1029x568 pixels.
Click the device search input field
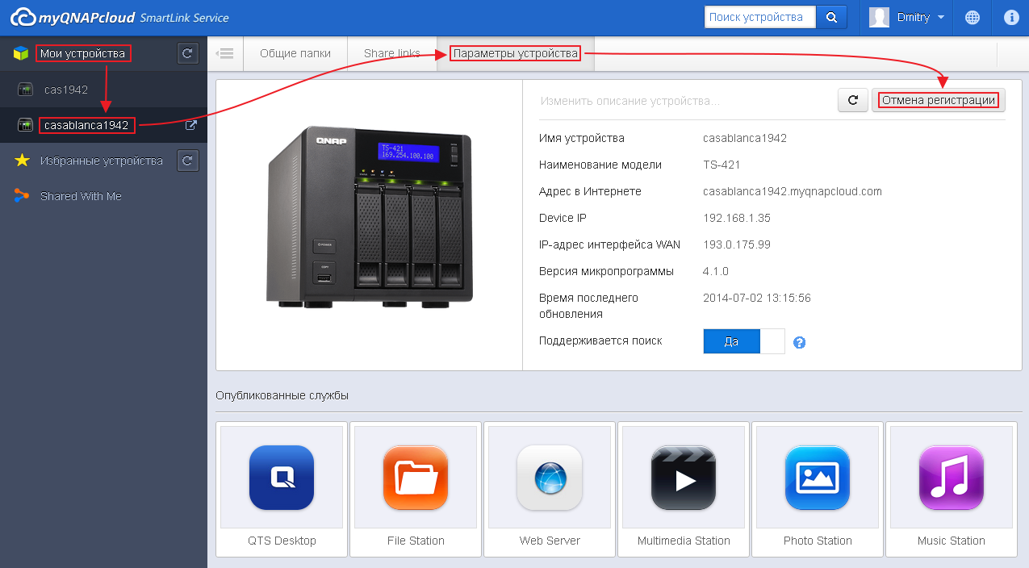tap(760, 17)
